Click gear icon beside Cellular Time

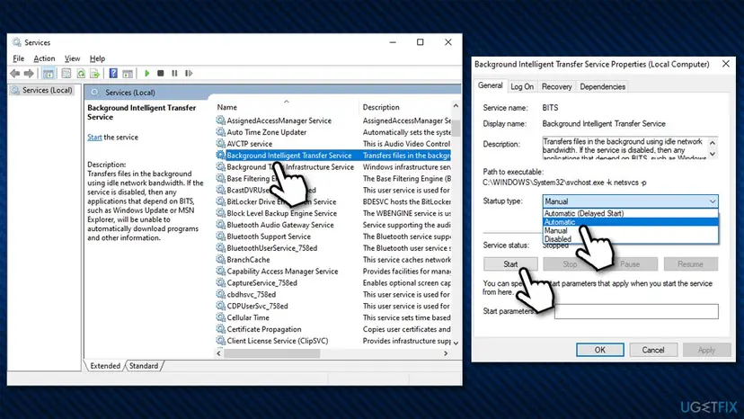(220, 317)
